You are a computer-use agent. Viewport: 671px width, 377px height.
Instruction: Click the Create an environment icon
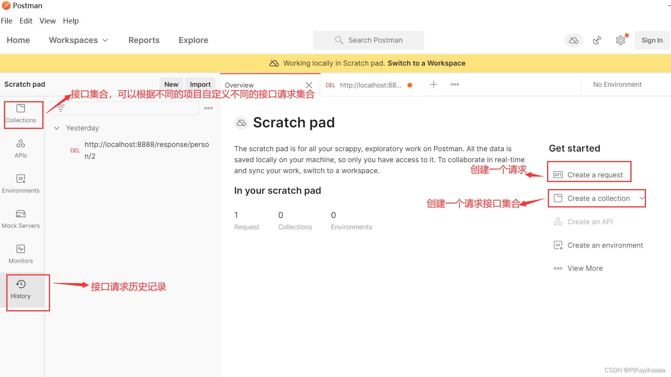(558, 245)
